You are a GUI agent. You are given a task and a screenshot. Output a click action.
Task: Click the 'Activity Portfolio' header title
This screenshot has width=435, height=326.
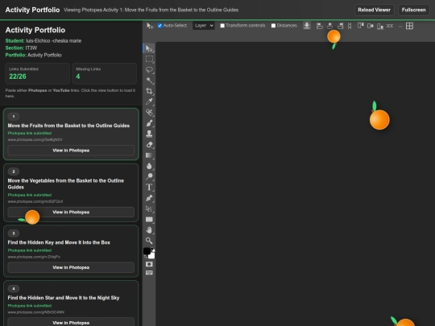(x=32, y=10)
